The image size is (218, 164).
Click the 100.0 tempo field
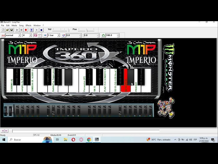coord(111,35)
